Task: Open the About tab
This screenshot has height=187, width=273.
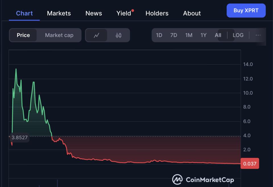Action: (192, 13)
